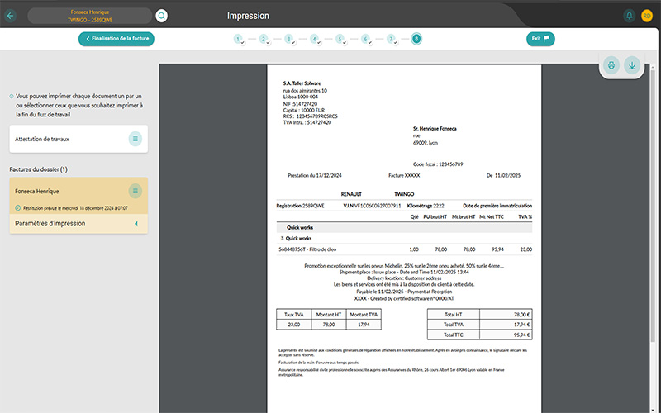Click the info icon beside restitution date
This screenshot has width=661, height=413.
17,208
